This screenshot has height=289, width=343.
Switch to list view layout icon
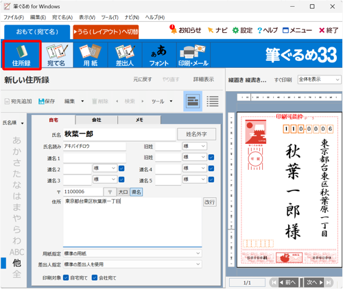[213, 101]
